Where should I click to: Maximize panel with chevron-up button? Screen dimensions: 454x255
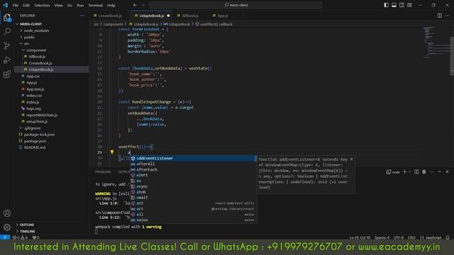click(x=440, y=171)
